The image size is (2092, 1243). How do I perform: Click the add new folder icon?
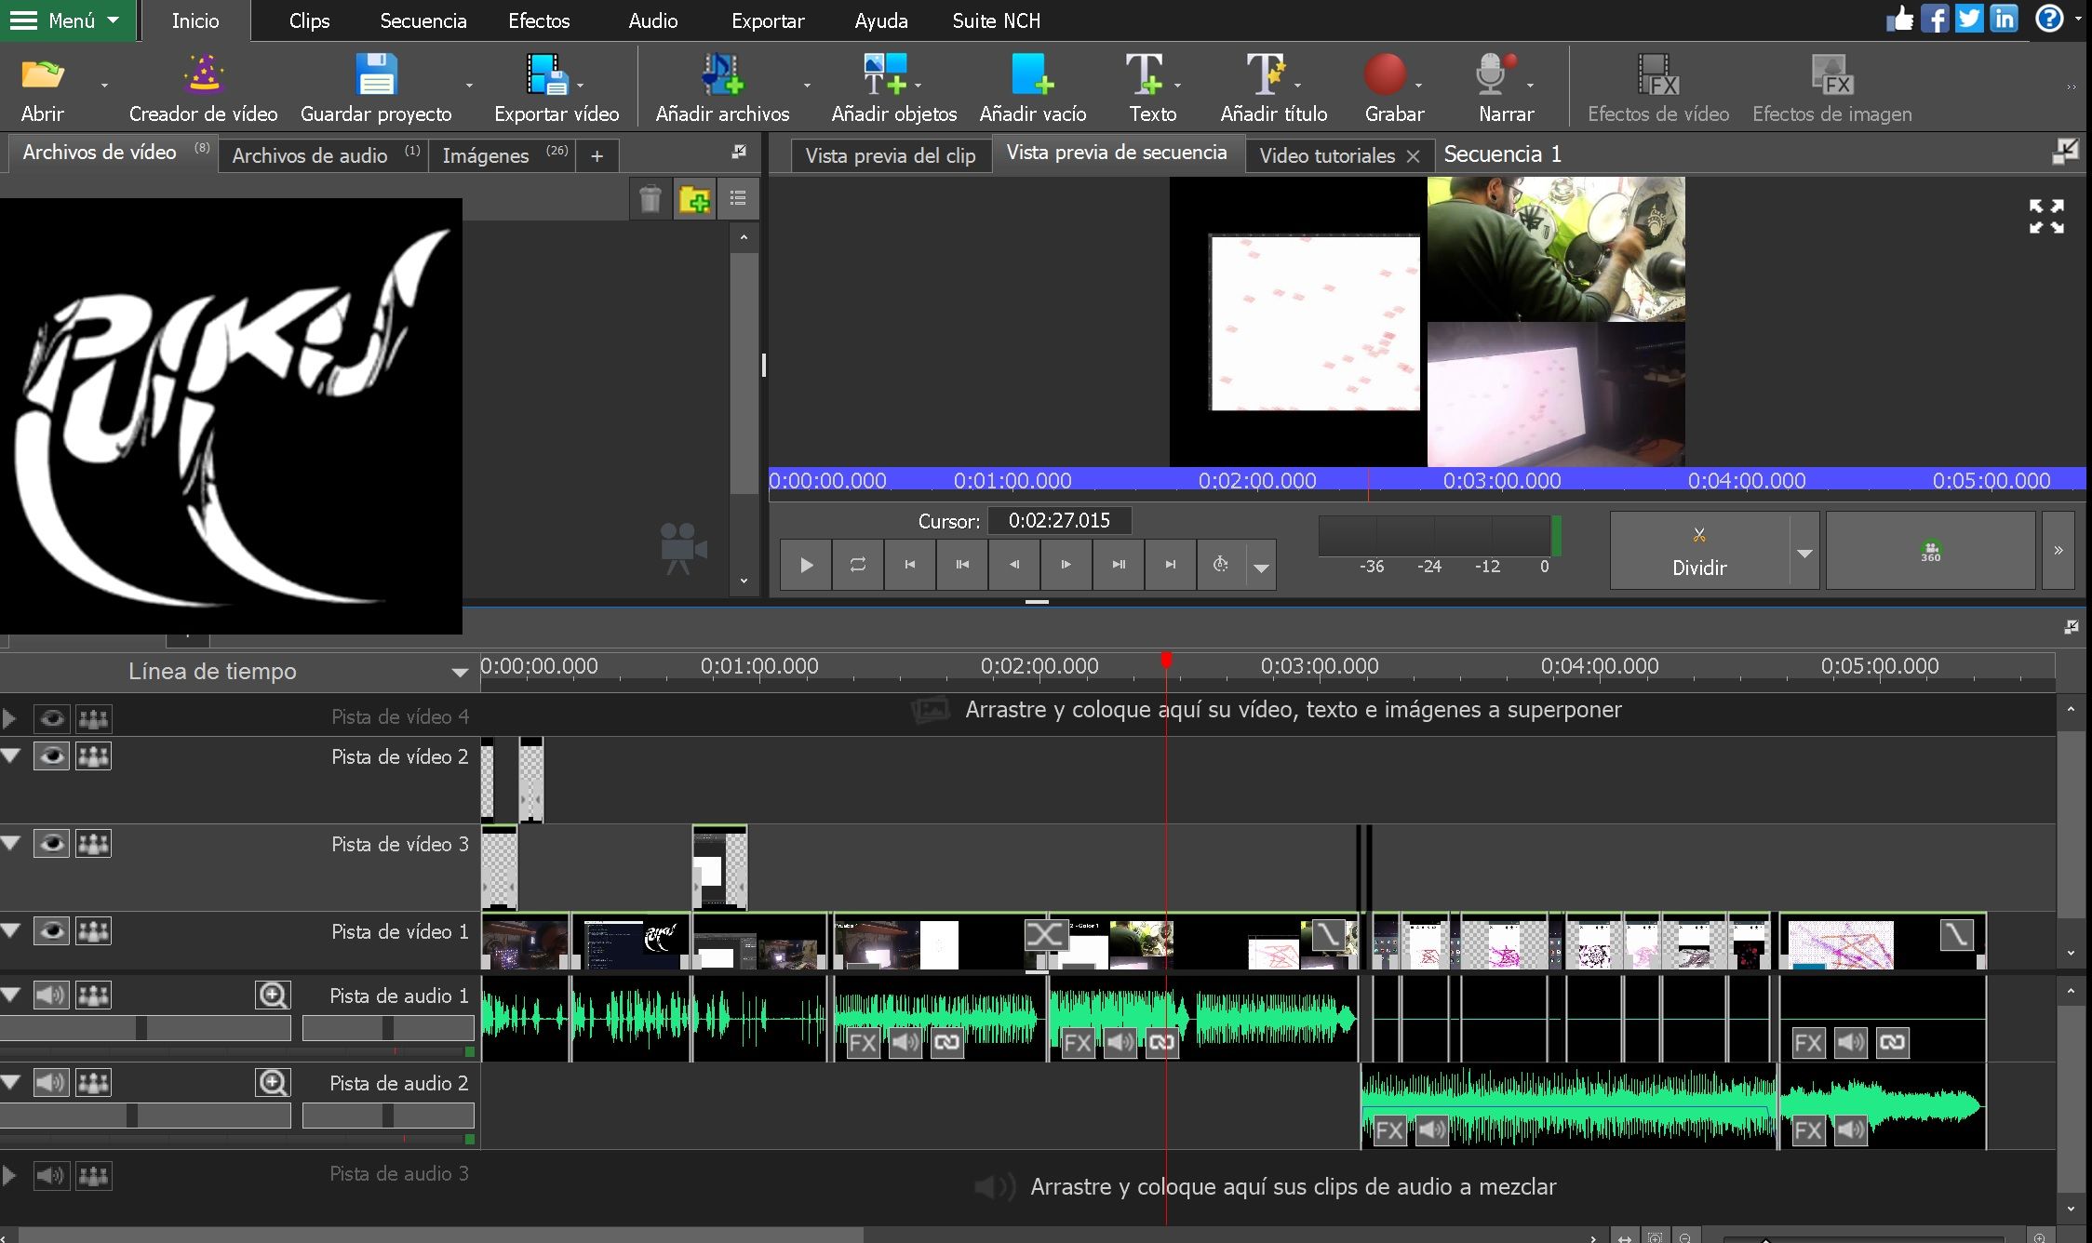pos(694,198)
